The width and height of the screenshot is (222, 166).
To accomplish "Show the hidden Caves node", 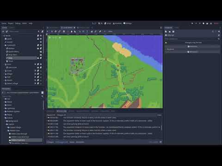I will click(x=41, y=71).
